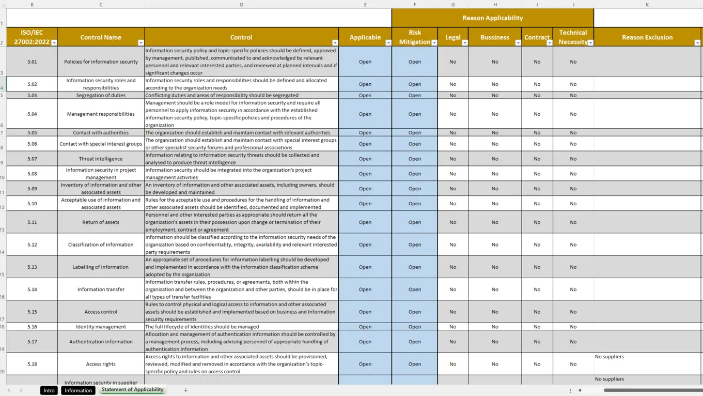Add a new sheet with plus icon

tap(185, 390)
